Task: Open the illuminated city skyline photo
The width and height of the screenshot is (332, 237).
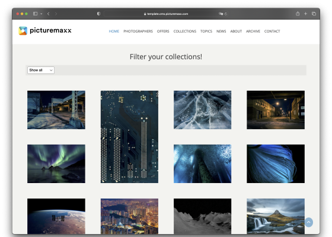Action: click(129, 216)
